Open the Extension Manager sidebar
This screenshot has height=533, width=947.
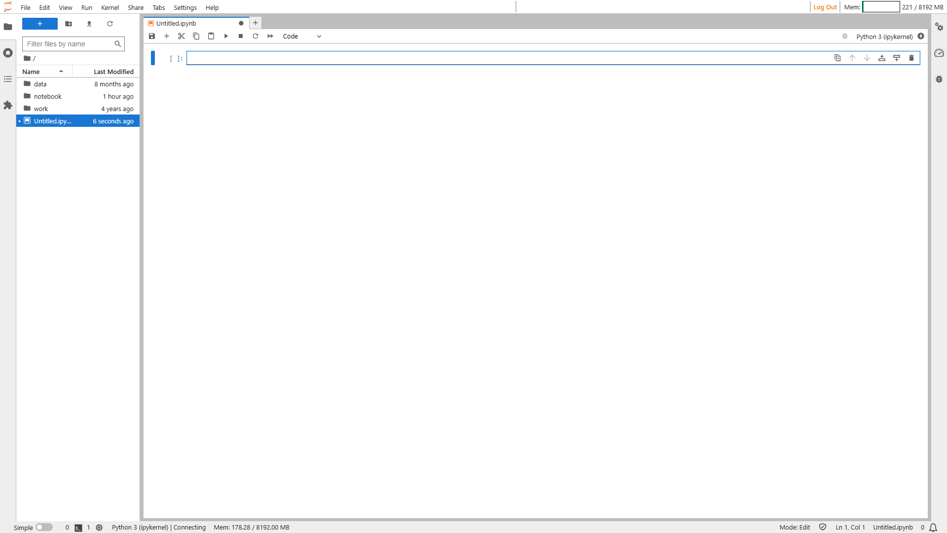point(8,105)
